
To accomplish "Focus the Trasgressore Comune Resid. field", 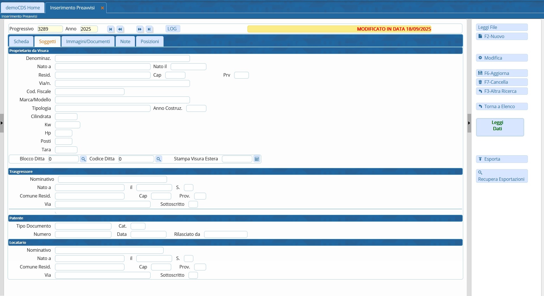I will (90, 196).
